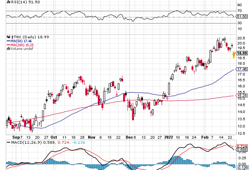Click the RSI(14) indicator legend icon
The width and height of the screenshot is (252, 170).
tap(8, 2)
